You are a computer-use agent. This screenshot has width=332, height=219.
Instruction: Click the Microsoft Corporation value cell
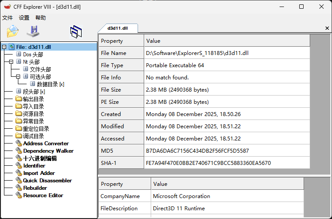click(228, 196)
